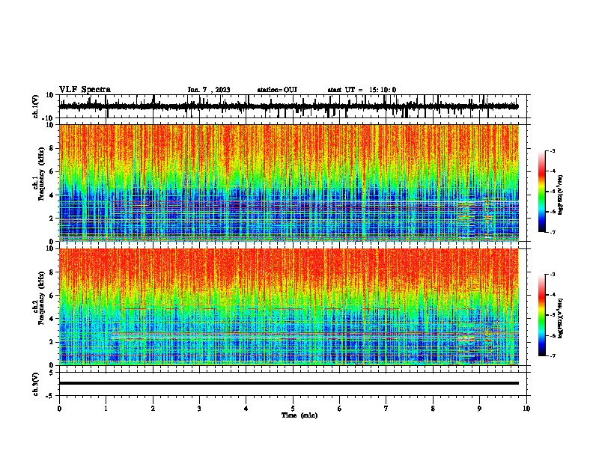Click the "start UT = 15:10:0" text
593x458 pixels.
pos(362,90)
